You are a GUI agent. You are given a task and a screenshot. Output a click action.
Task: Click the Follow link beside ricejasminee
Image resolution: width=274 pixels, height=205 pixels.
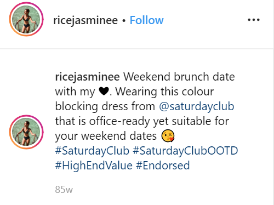click(146, 20)
